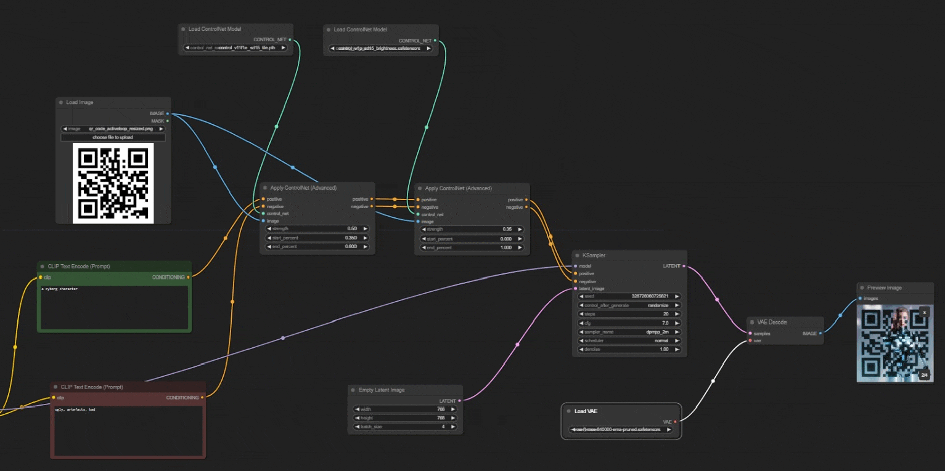945x471 pixels.
Task: Click the model input socket on KSampler
Action: pos(575,266)
